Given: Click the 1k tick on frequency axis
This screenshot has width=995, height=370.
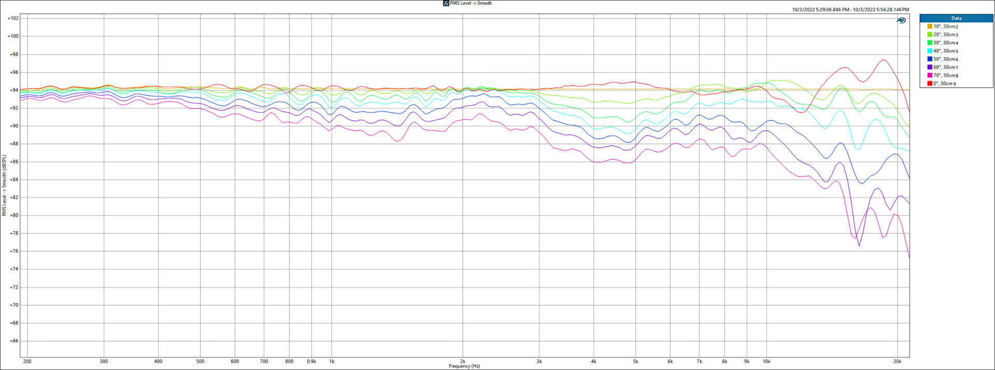Looking at the screenshot, I should coord(332,361).
